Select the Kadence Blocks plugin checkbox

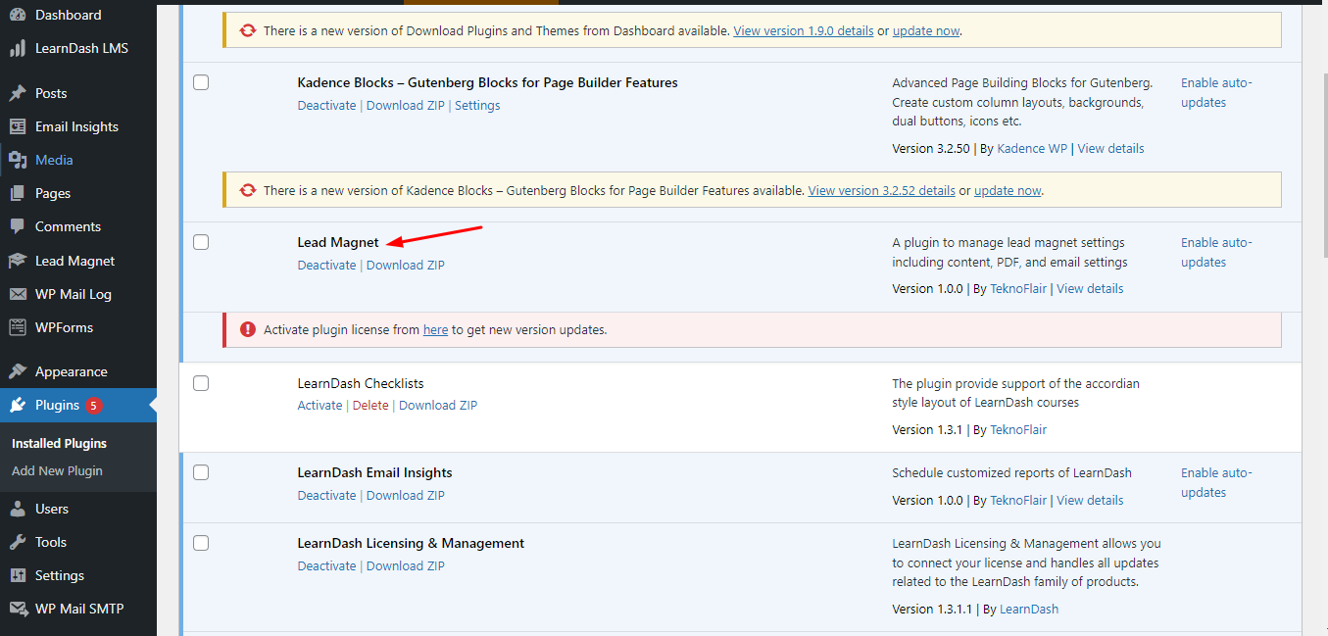[201, 82]
